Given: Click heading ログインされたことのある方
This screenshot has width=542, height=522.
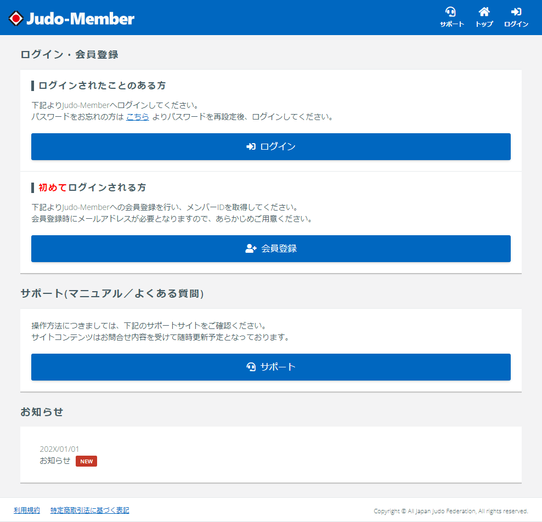Looking at the screenshot, I should click(102, 86).
